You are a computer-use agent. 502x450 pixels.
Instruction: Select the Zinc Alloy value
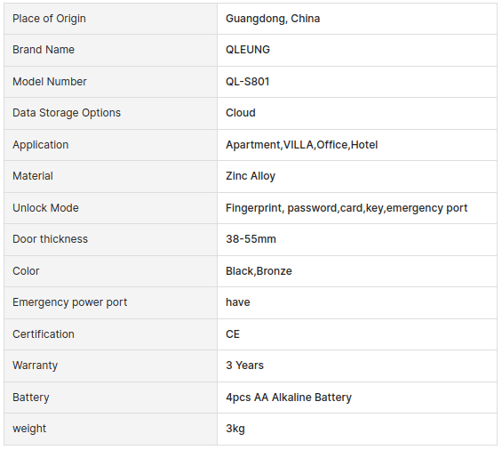point(251,176)
